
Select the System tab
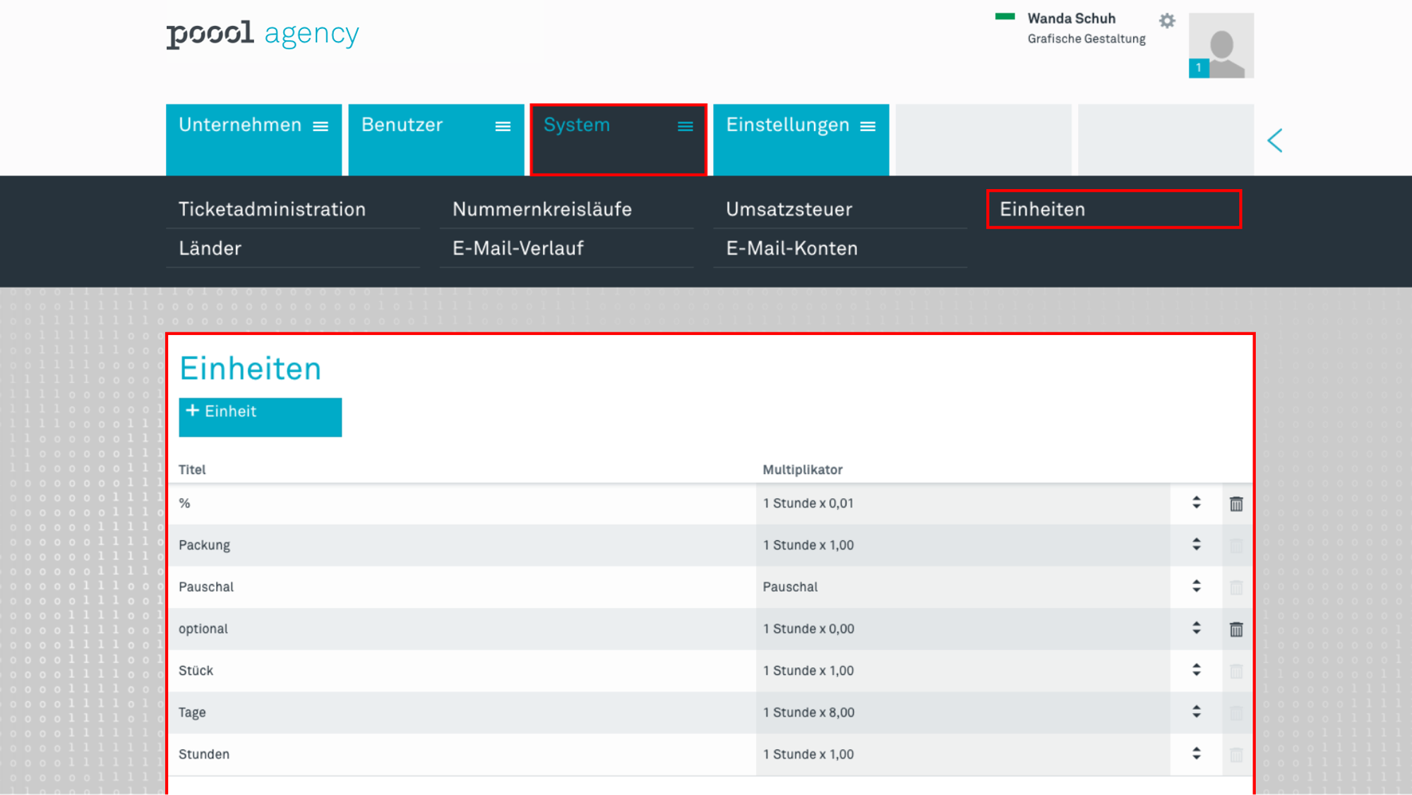coord(618,140)
